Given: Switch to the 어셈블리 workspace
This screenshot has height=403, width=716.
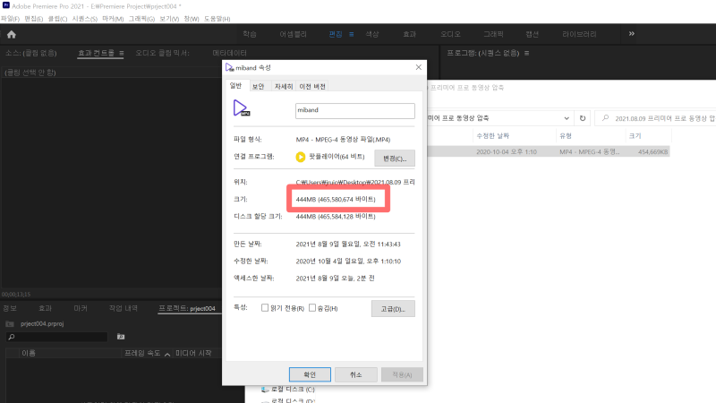Looking at the screenshot, I should [x=294, y=34].
